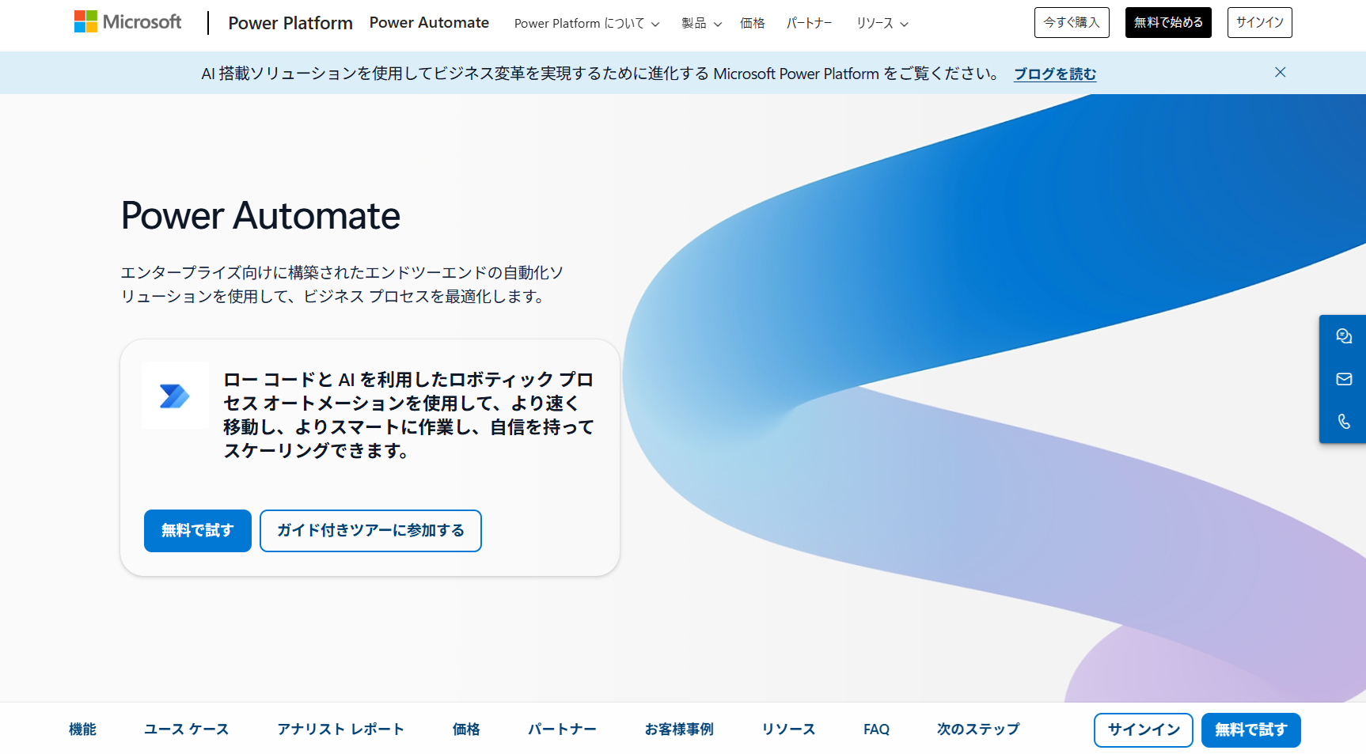The height and width of the screenshot is (754, 1366).
Task: Open the パートナー item in top navigation
Action: click(x=809, y=24)
